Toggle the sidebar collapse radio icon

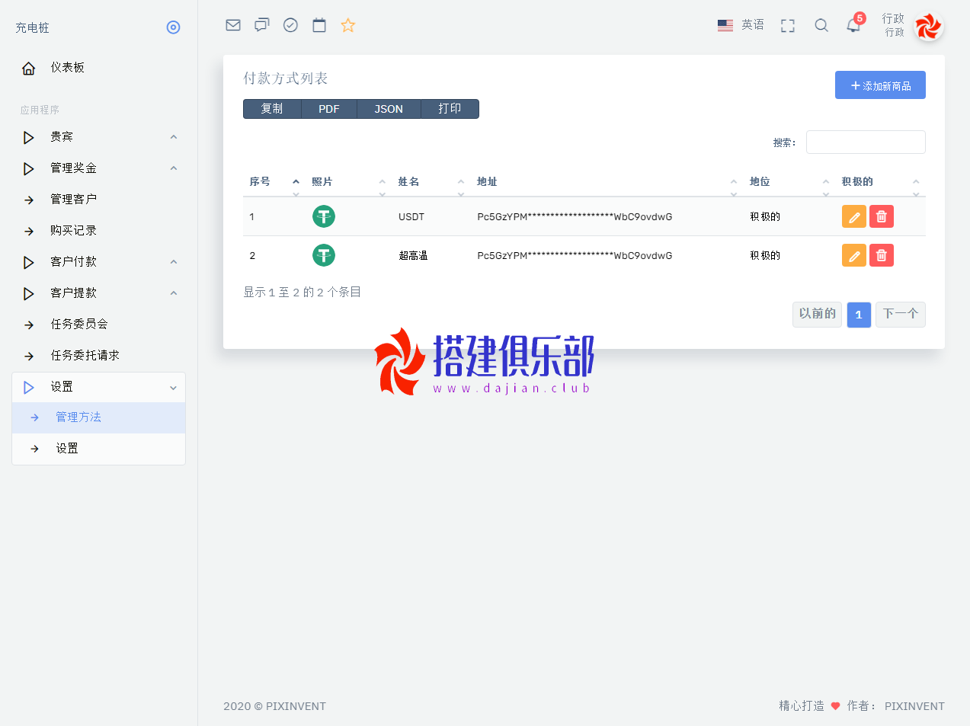click(174, 27)
